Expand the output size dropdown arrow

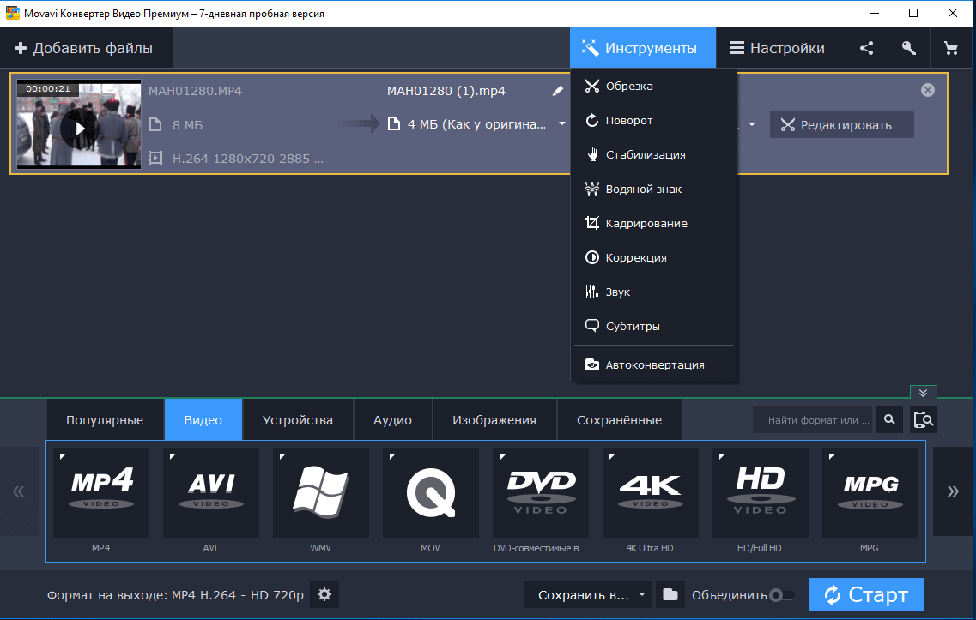562,124
